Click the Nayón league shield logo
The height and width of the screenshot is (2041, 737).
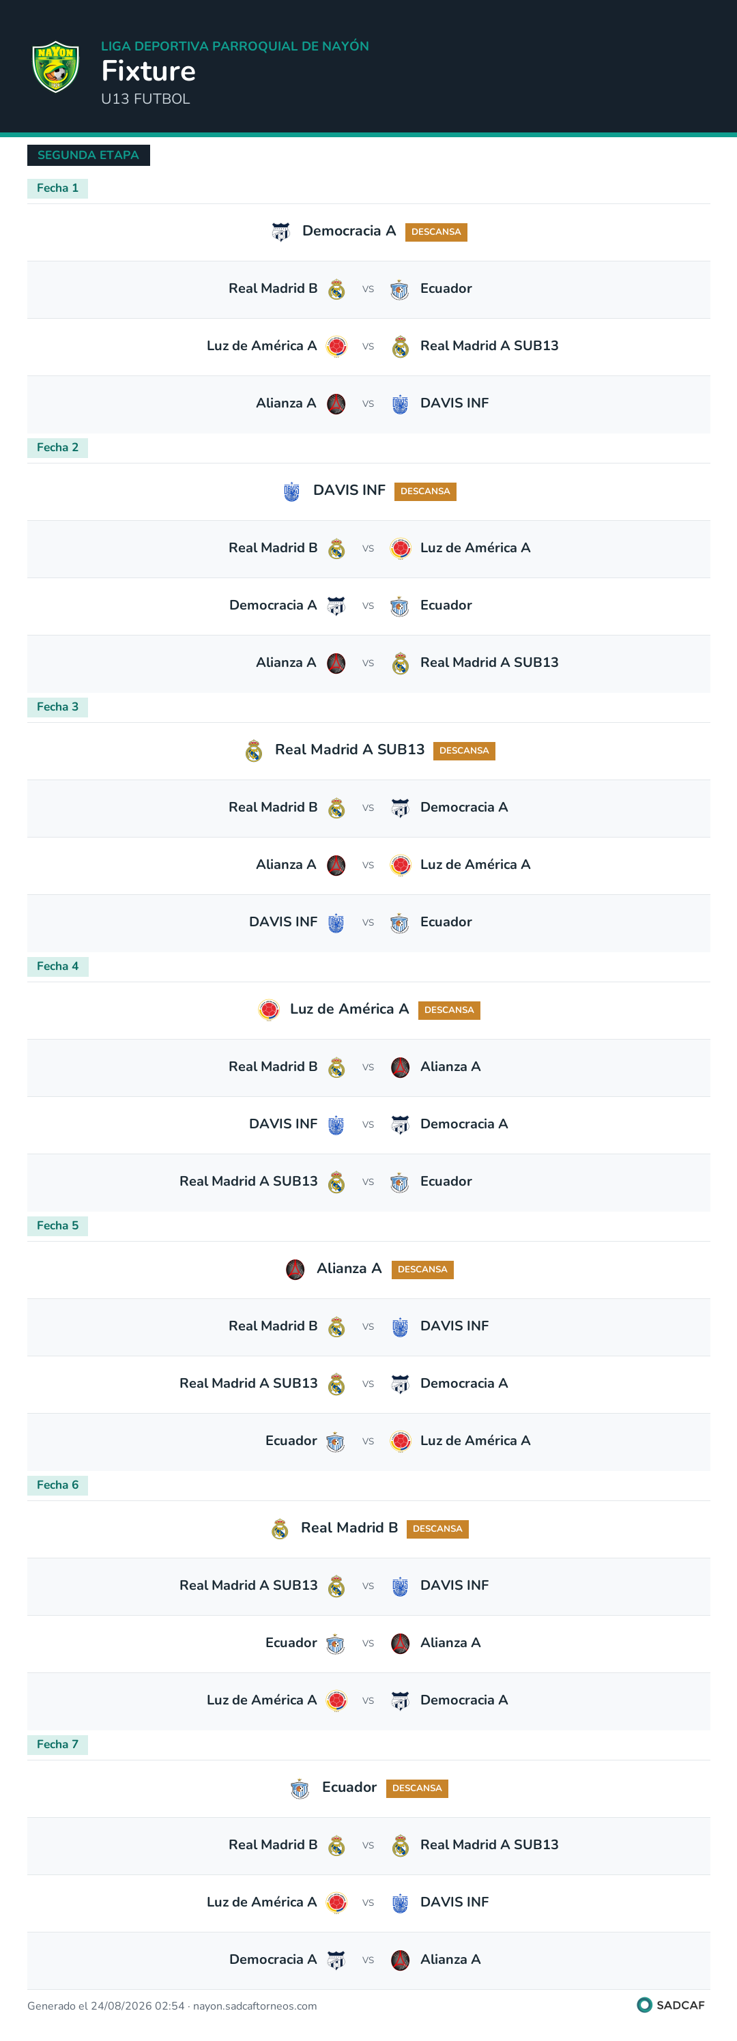click(x=55, y=67)
